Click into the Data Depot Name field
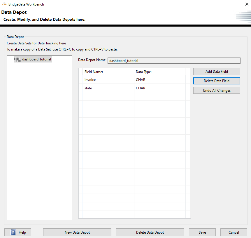This screenshot has width=251, height=238. 174,60
